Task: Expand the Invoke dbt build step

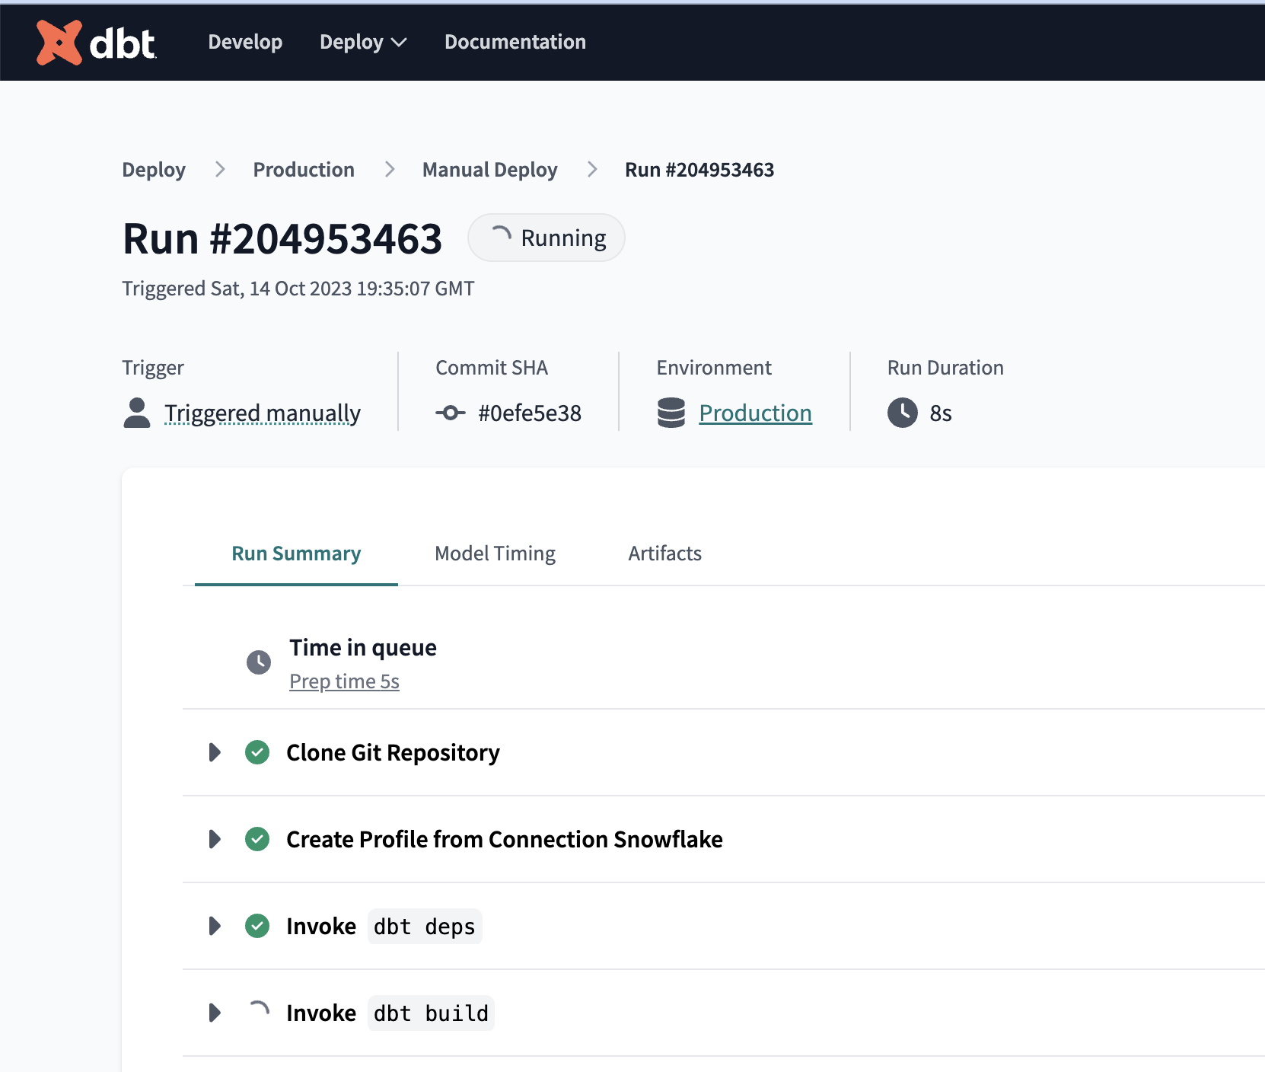Action: click(214, 1013)
